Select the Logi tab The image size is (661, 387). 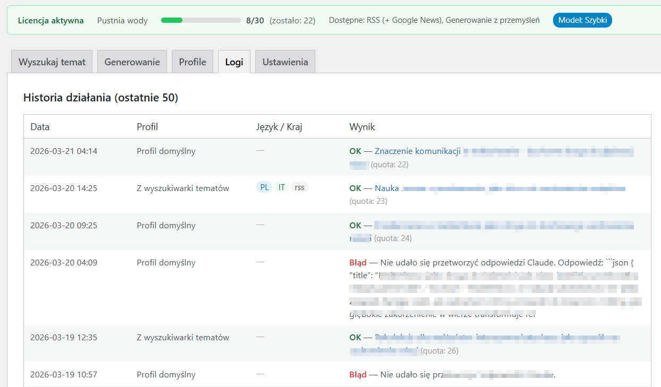pos(234,62)
